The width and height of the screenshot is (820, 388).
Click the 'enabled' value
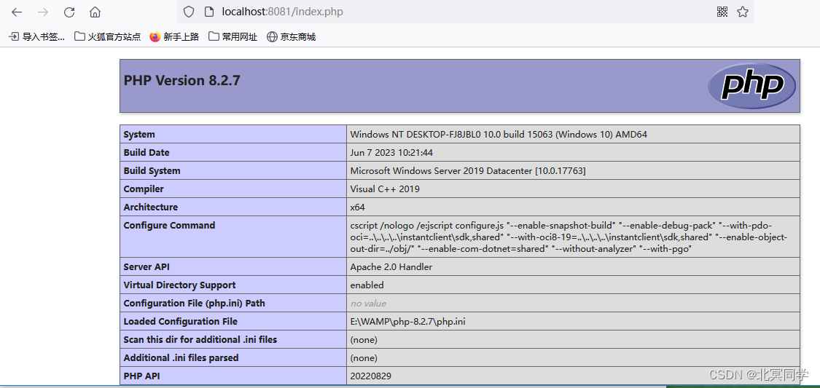pos(367,285)
